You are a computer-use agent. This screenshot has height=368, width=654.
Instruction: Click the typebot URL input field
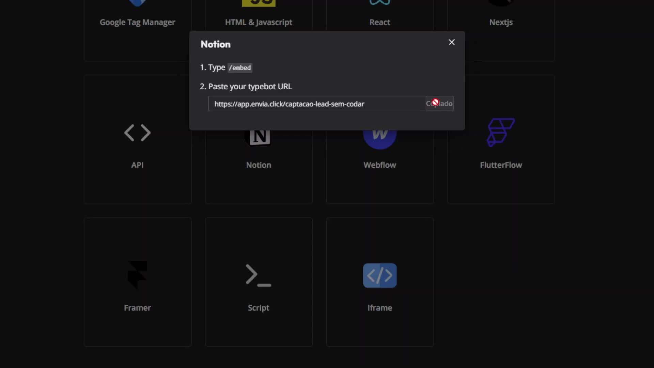point(317,104)
